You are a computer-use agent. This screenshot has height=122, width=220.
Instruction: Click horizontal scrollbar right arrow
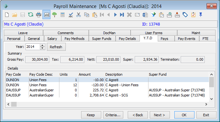click(206, 104)
